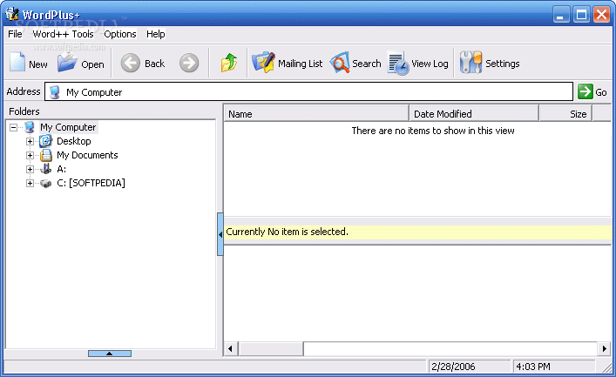Screen dimensions: 616x377
Task: Sort by the Size column header
Action: (x=565, y=113)
